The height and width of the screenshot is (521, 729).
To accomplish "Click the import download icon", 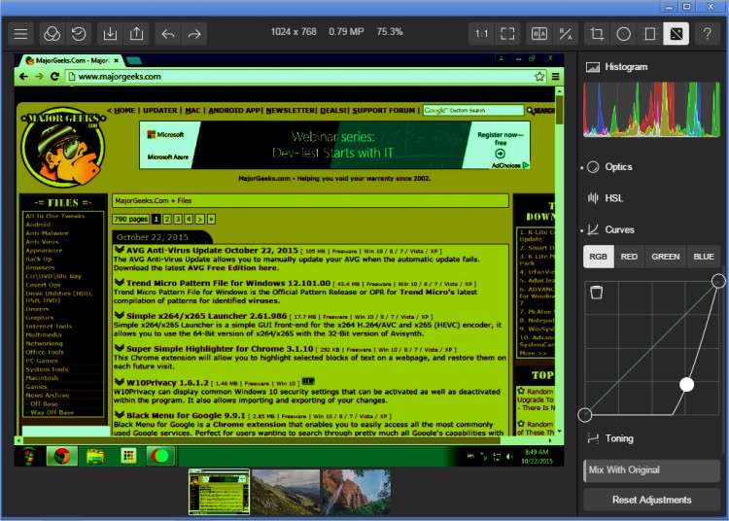I will point(110,33).
